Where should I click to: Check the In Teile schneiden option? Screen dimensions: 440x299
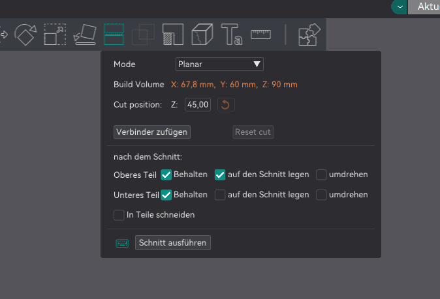(119, 214)
